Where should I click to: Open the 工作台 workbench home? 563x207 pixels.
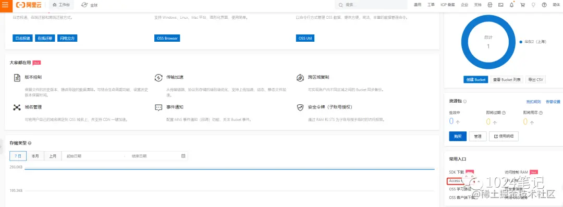62,5
